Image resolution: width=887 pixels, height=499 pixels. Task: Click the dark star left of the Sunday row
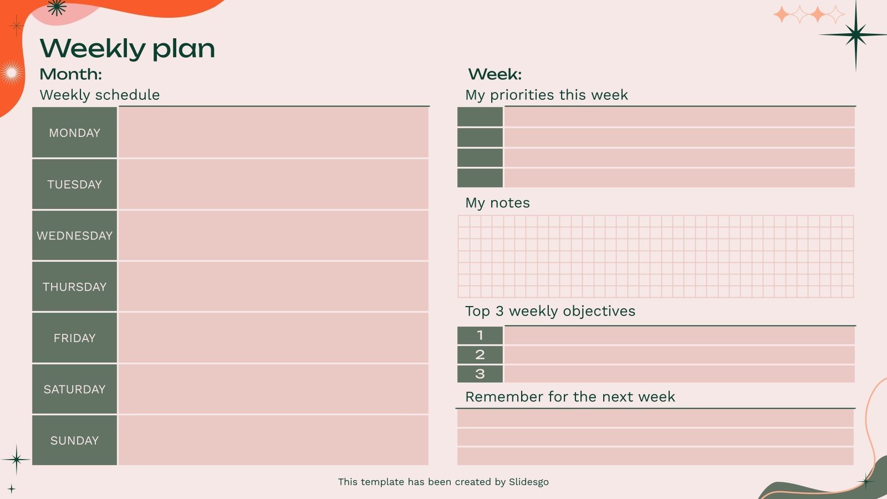(17, 459)
